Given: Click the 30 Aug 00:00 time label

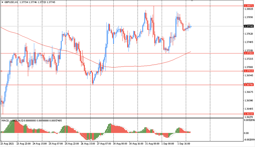Looking at the screenshot, I should click(120, 144).
